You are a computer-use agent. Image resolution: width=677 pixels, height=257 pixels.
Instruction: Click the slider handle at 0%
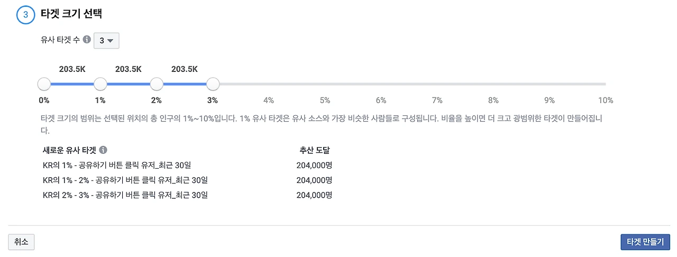click(44, 84)
